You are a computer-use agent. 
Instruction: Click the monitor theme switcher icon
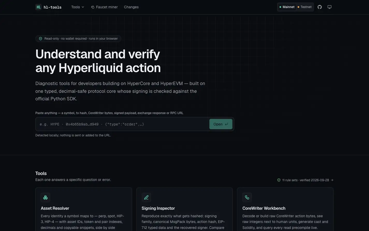(329, 7)
